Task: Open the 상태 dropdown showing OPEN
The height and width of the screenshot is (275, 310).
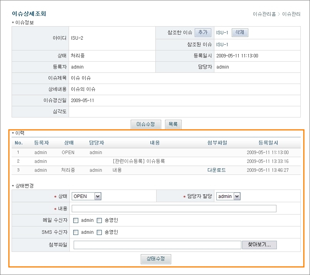Action: tap(86, 196)
